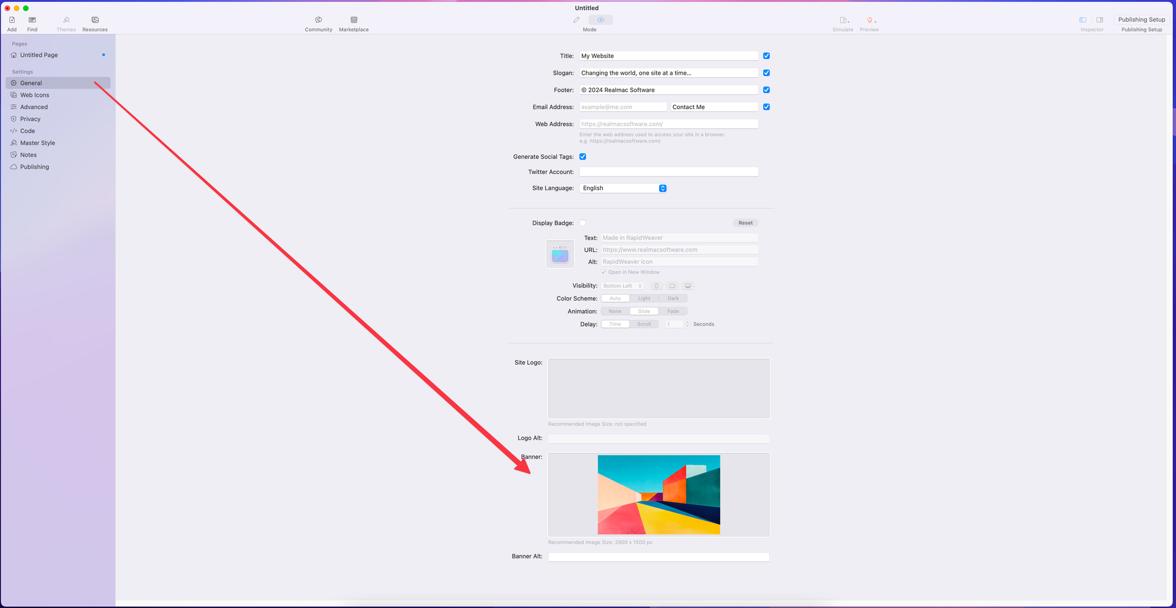Open the Preview browser menu

coord(870,20)
